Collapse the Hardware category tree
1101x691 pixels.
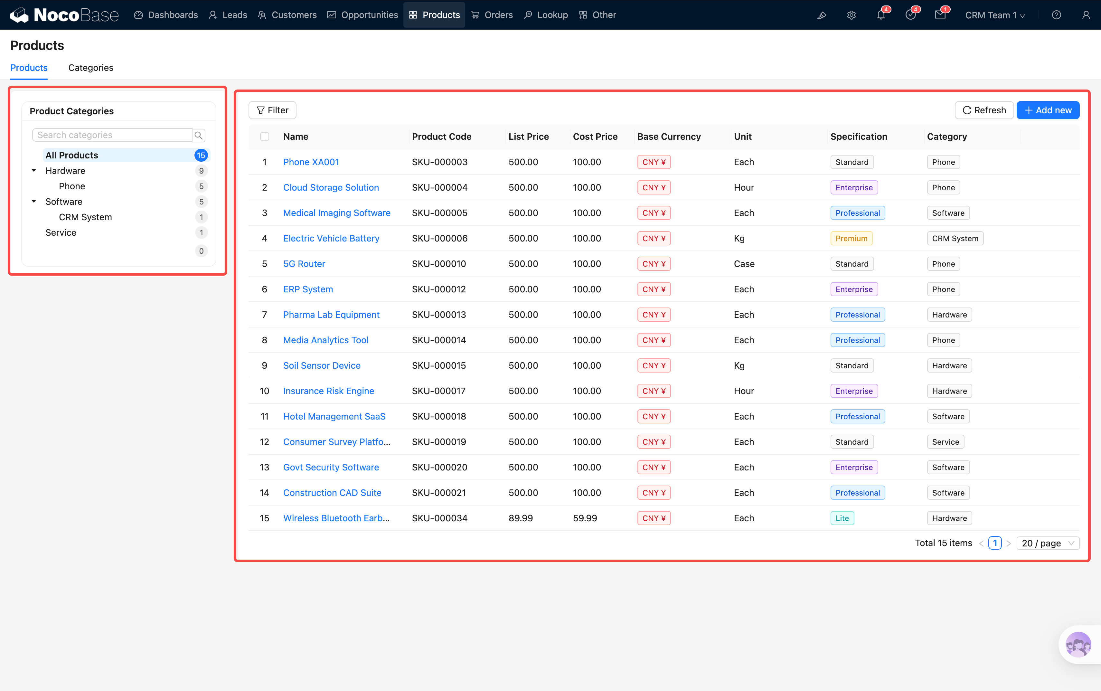(x=34, y=170)
